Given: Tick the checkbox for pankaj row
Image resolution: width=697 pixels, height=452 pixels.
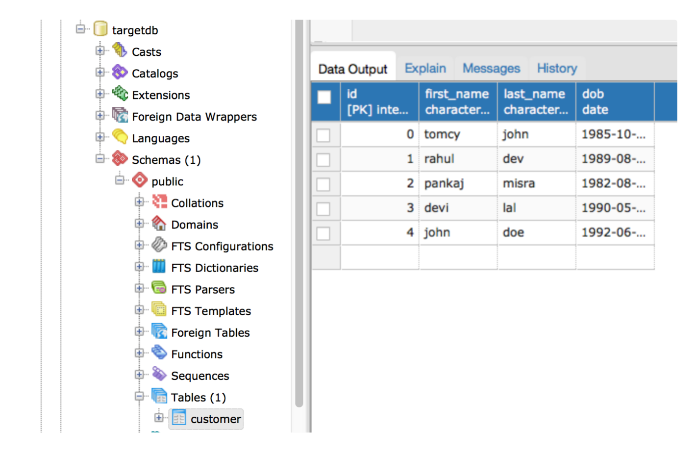Looking at the screenshot, I should (324, 184).
